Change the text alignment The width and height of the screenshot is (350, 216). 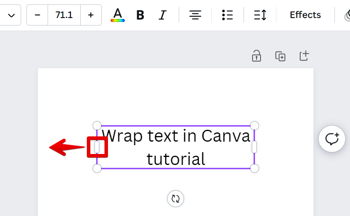click(195, 15)
